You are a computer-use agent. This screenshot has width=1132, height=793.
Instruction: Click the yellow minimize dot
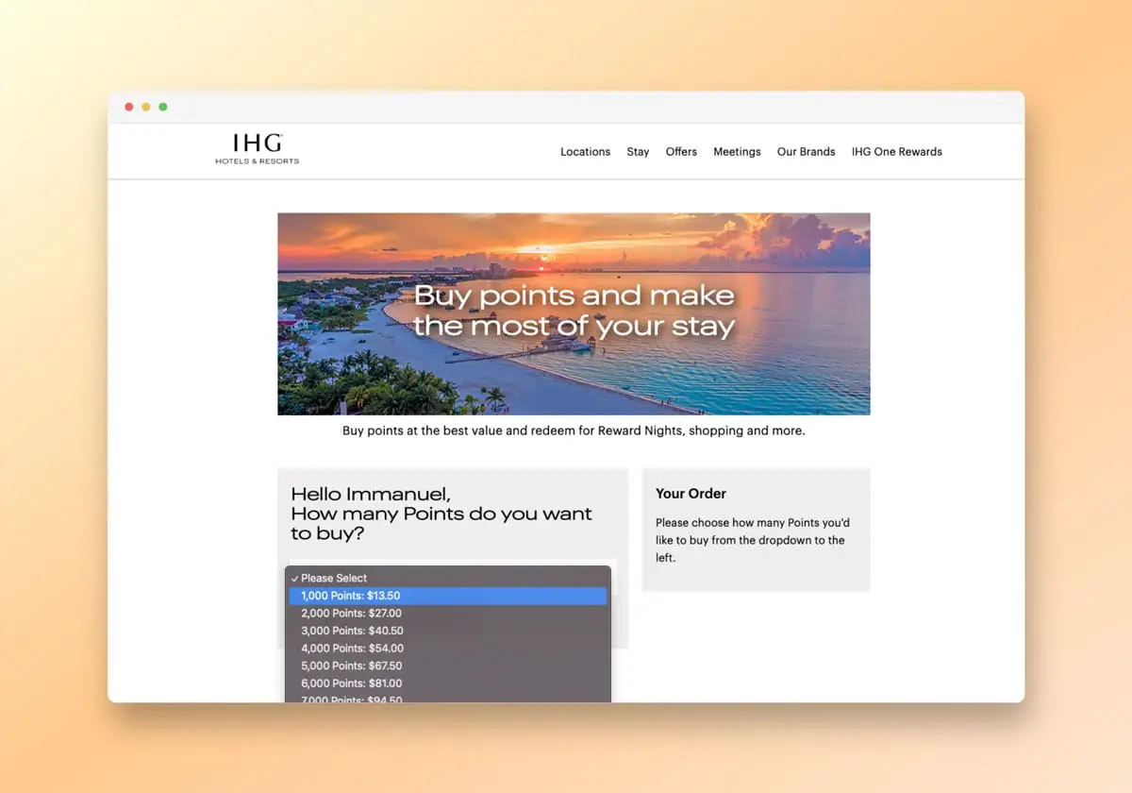click(x=145, y=107)
